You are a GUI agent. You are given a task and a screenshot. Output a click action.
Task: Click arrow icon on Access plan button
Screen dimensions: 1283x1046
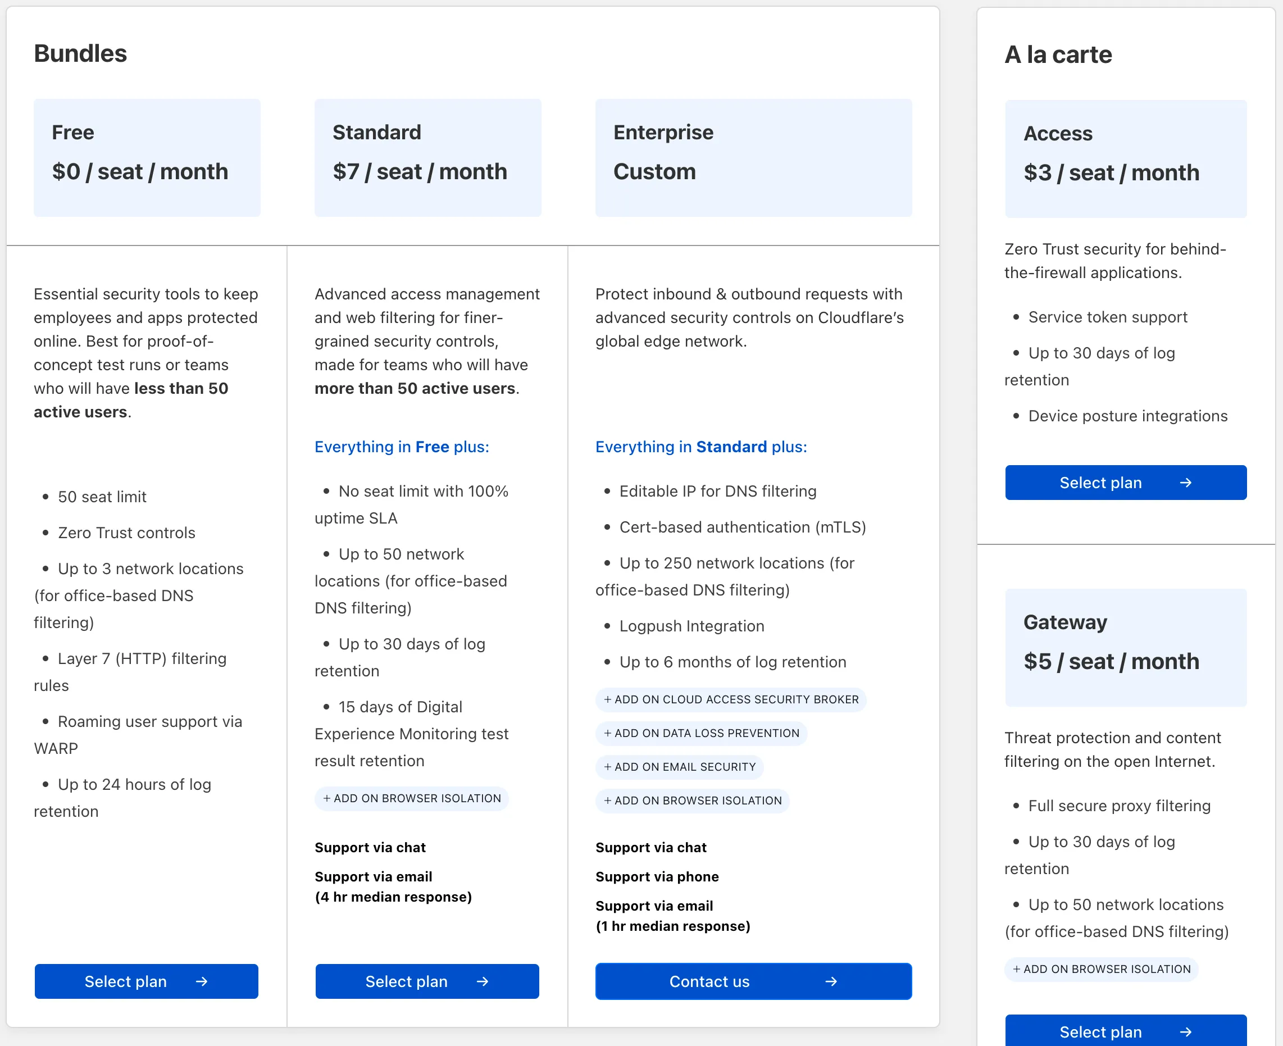point(1185,483)
